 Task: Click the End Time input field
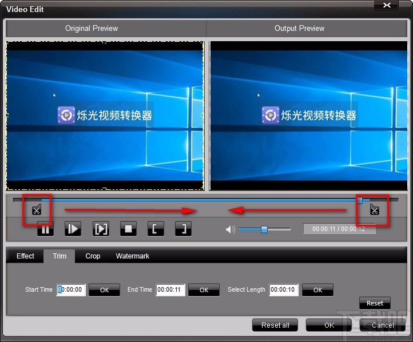click(170, 290)
